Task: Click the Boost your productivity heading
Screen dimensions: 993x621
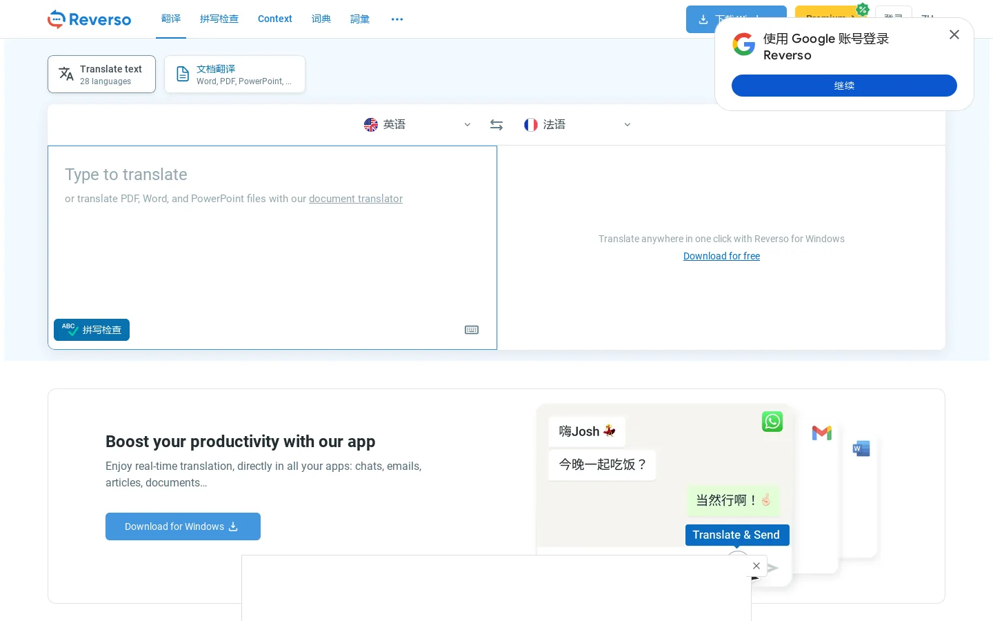Action: [241, 442]
